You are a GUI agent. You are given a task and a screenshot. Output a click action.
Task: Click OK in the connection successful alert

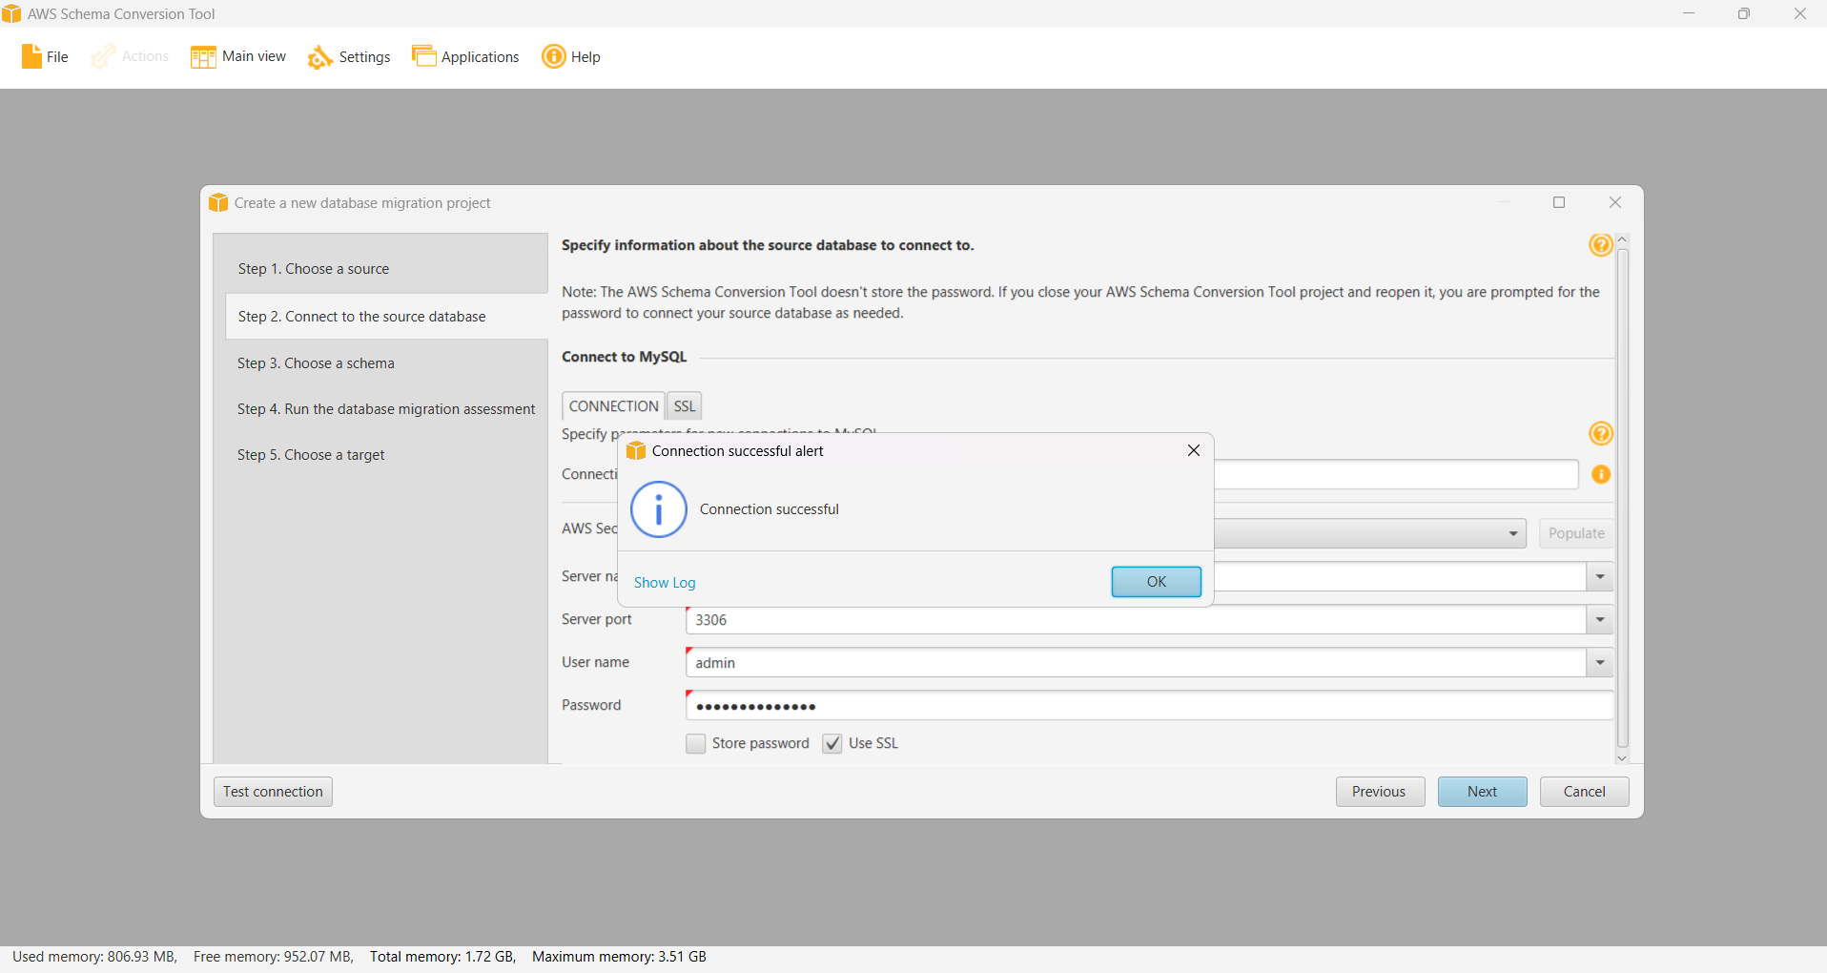[1156, 582]
